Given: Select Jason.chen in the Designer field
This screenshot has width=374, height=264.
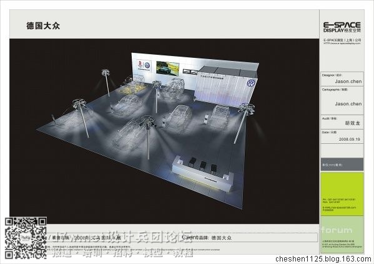Looking at the screenshot, I should tap(348, 82).
